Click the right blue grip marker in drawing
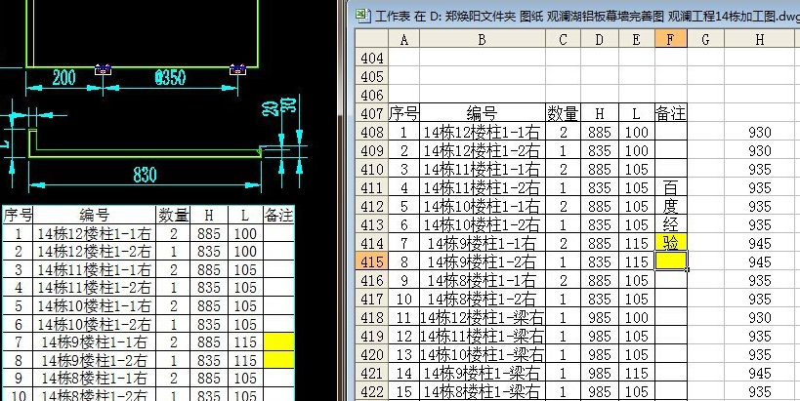The width and height of the screenshot is (800, 401). (235, 69)
